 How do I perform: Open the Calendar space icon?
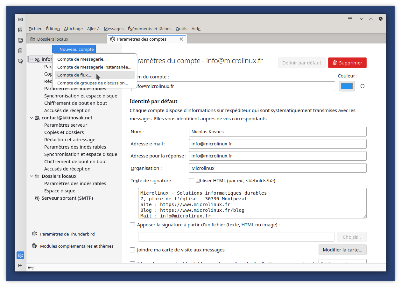(x=20, y=40)
